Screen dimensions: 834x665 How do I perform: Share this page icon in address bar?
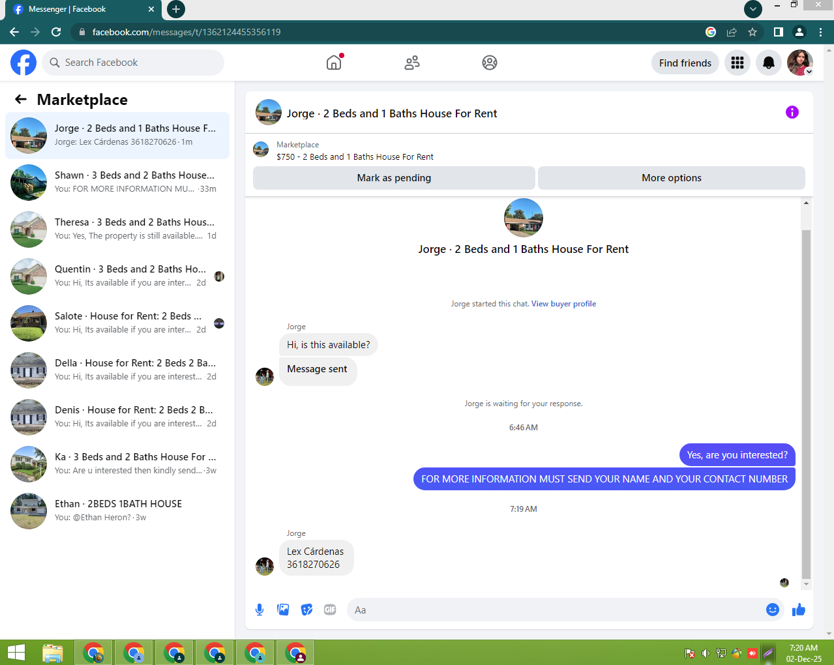click(x=732, y=32)
